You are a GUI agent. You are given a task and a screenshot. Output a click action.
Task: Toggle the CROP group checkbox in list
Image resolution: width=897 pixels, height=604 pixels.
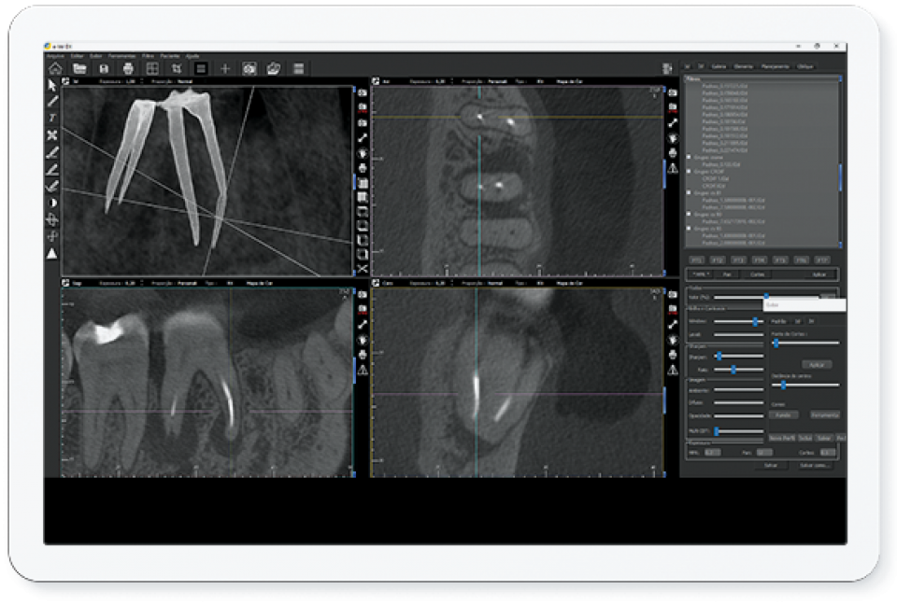click(690, 173)
